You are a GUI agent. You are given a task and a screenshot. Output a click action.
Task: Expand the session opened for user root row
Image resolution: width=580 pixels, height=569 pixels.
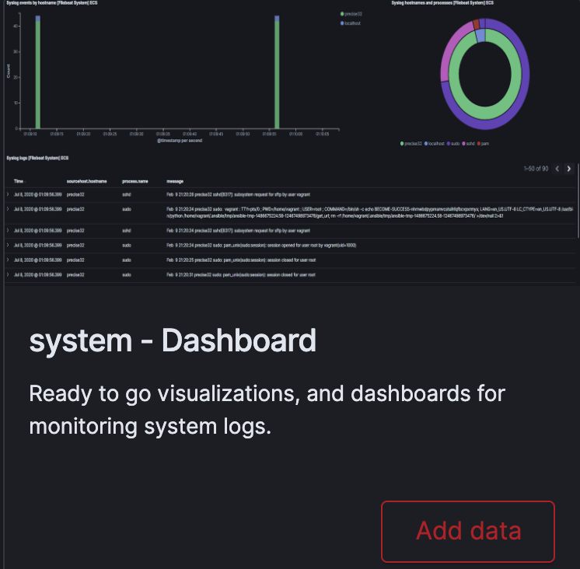click(x=8, y=245)
